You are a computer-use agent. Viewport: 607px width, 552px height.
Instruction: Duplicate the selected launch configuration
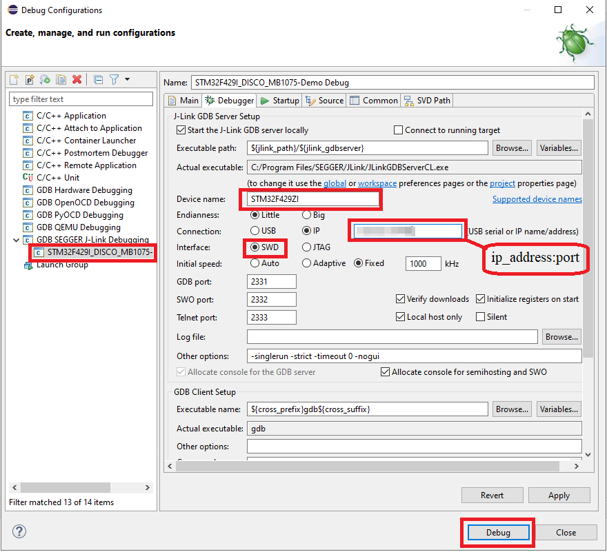[x=61, y=80]
